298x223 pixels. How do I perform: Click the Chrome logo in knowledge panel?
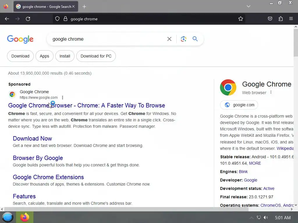(x=228, y=87)
